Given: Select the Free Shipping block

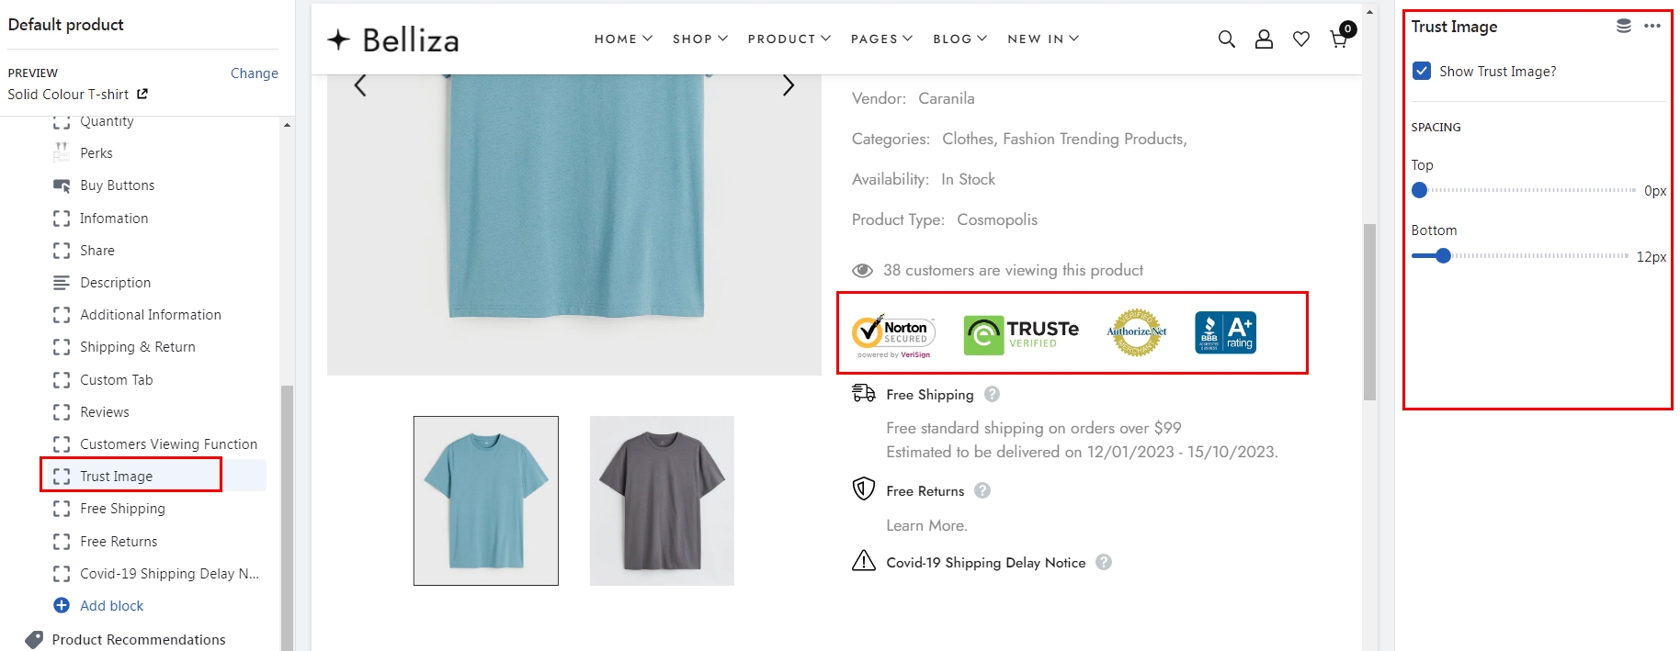Looking at the screenshot, I should 122,509.
